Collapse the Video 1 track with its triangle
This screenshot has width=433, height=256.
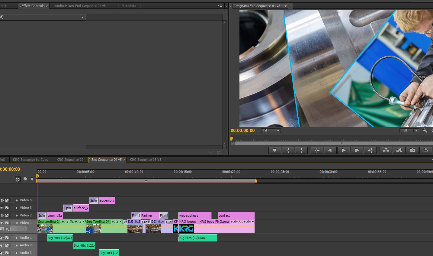[x=17, y=223]
